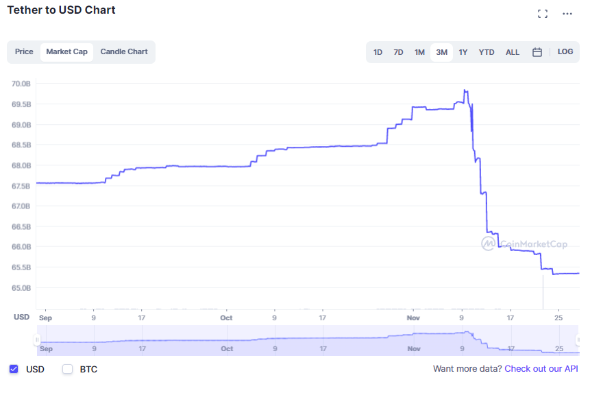The width and height of the screenshot is (590, 393).
Task: Toggle LOG scale on chart
Action: click(x=565, y=52)
